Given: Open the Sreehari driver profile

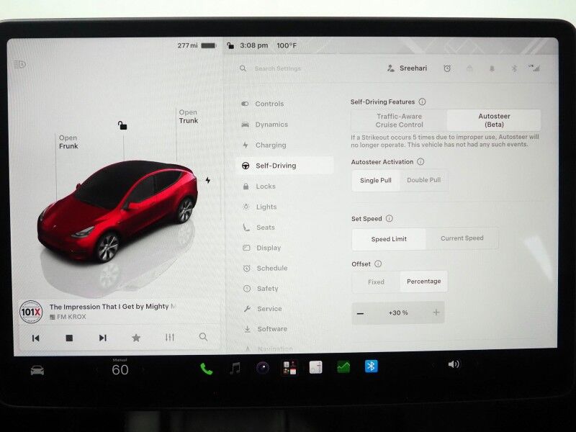Looking at the screenshot, I should (407, 68).
